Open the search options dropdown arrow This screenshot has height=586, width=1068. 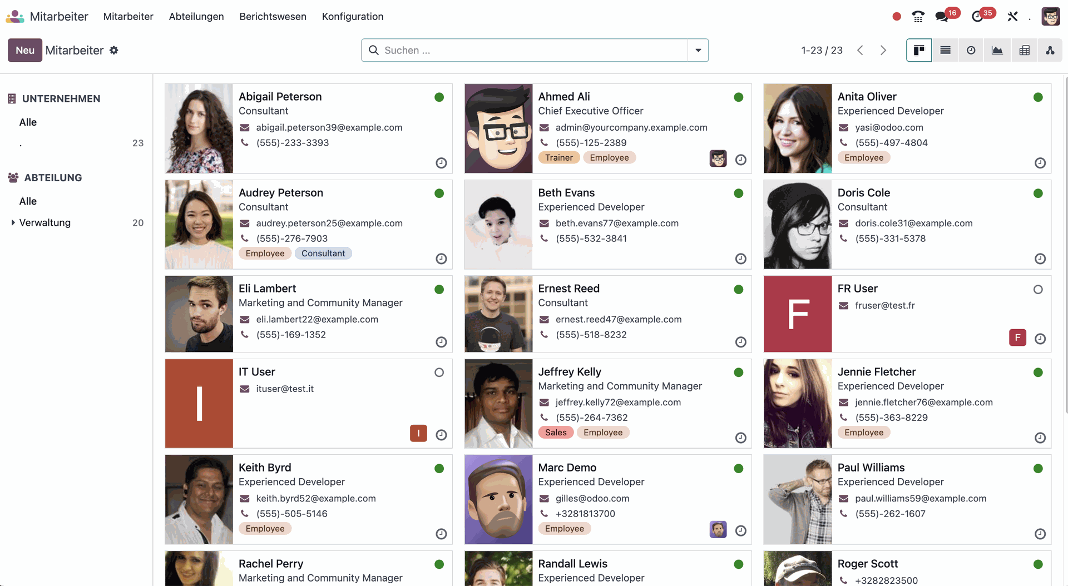(x=698, y=50)
